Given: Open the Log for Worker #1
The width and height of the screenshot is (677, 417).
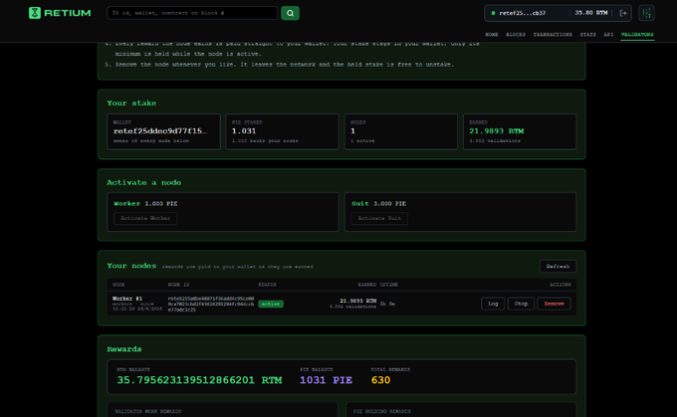Looking at the screenshot, I should click(493, 304).
